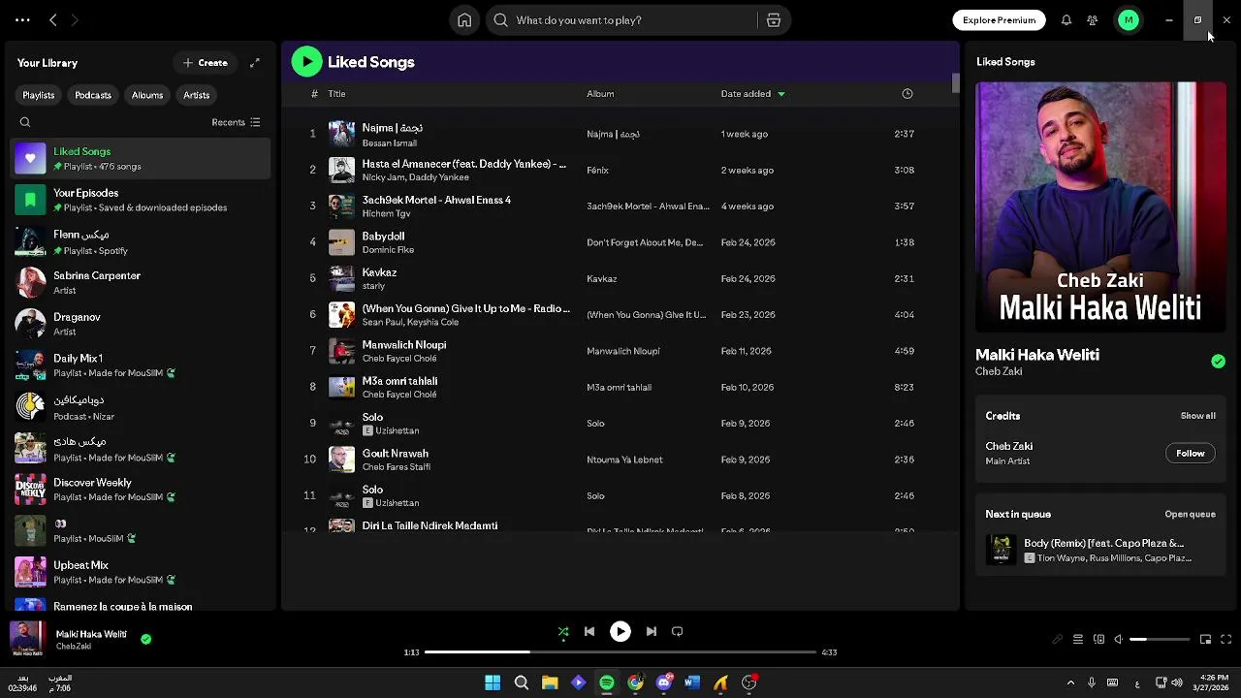The image size is (1241, 698).
Task: Toggle shuffle mode
Action: click(563, 632)
